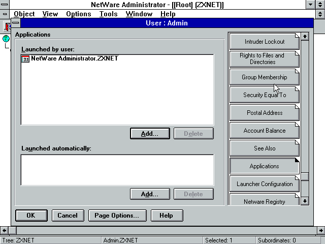The image size is (325, 244).
Task: Open the child window control menu
Action: click(5, 14)
